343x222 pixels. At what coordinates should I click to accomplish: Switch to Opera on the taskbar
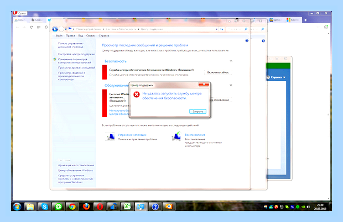(x=100, y=207)
